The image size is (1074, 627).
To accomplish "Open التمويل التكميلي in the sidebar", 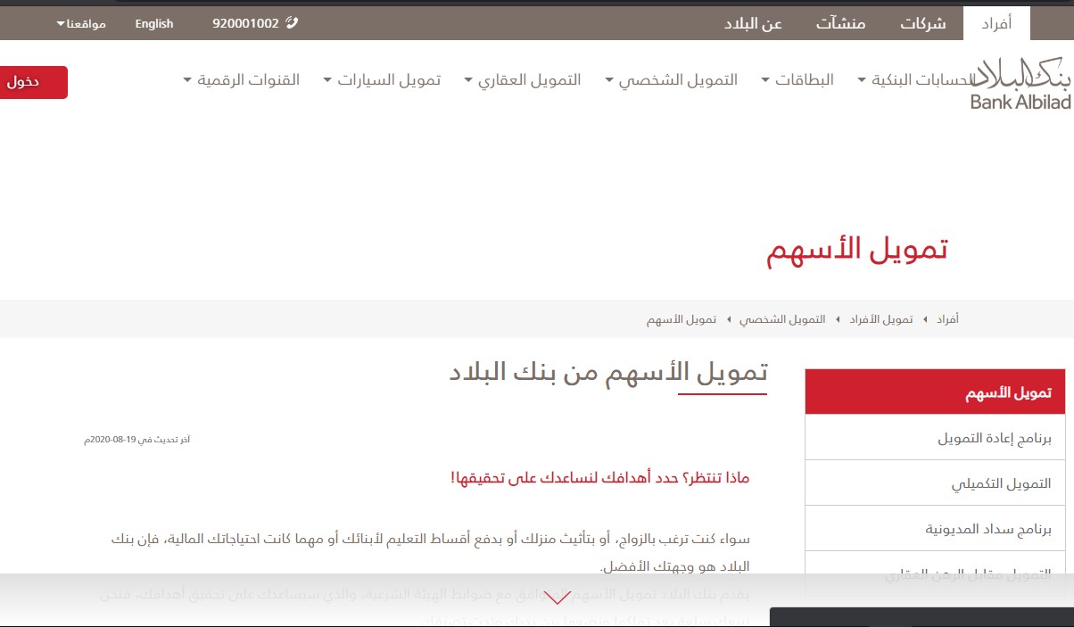I will 935,483.
